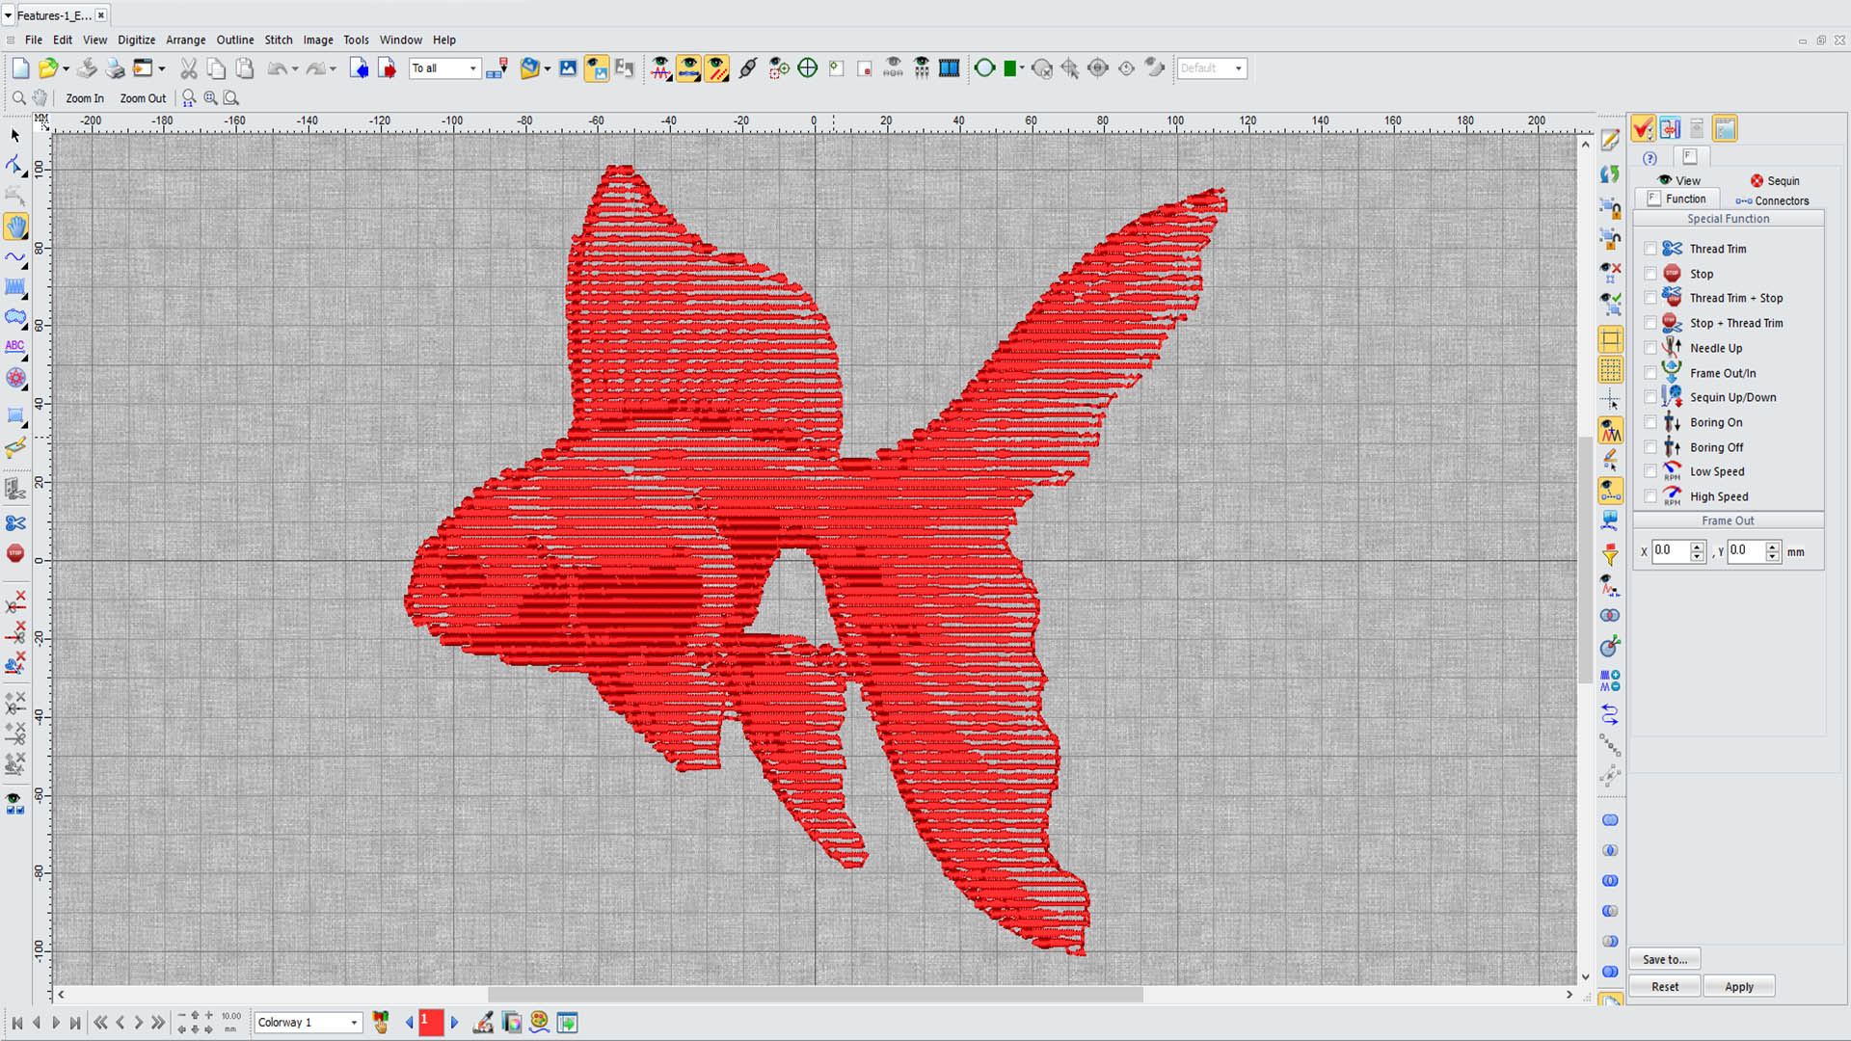Create a new design with New icon
This screenshot has width=1851, height=1041.
(20, 68)
